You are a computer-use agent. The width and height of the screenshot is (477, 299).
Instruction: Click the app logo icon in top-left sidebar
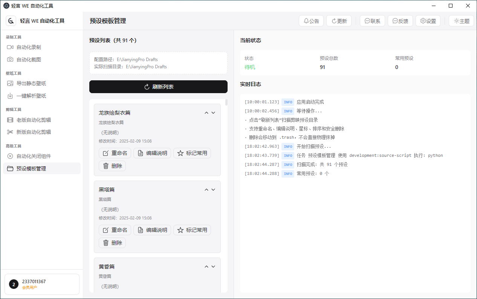tap(11, 21)
